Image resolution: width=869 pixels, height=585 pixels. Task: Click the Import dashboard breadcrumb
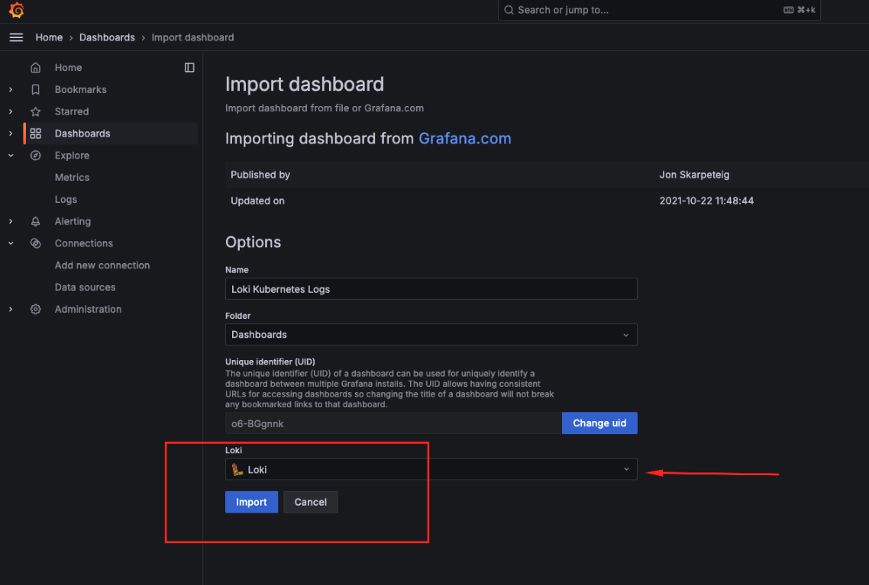point(193,37)
